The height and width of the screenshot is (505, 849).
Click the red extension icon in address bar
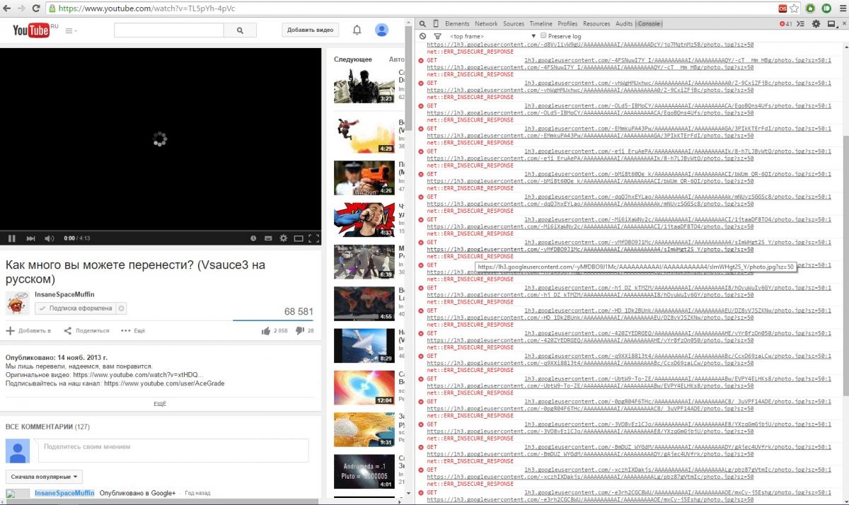pyautogui.click(x=782, y=8)
